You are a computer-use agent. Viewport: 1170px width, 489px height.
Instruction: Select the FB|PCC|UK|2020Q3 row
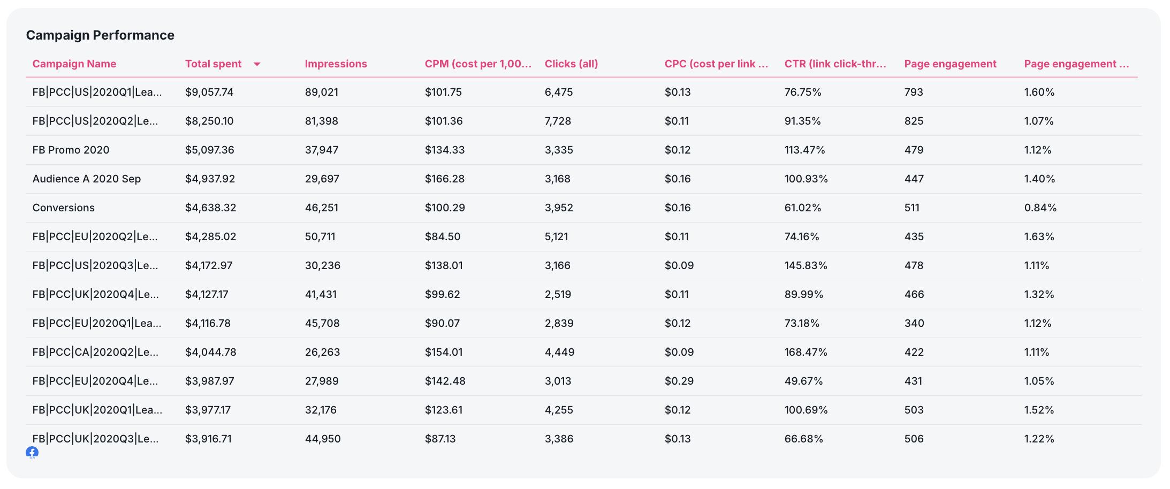(x=95, y=438)
